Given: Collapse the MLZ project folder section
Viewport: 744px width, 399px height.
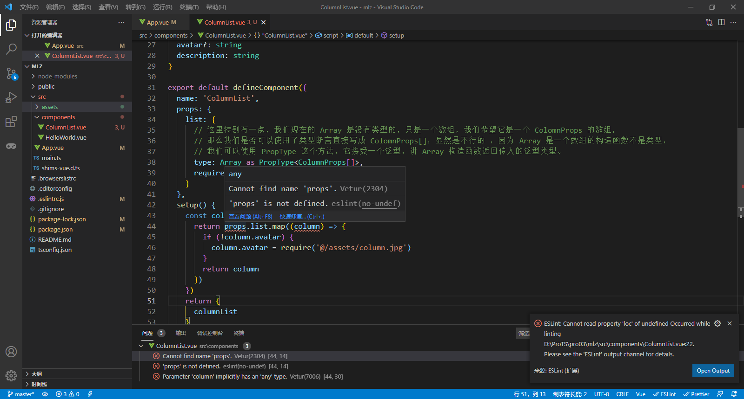Looking at the screenshot, I should pos(77,66).
